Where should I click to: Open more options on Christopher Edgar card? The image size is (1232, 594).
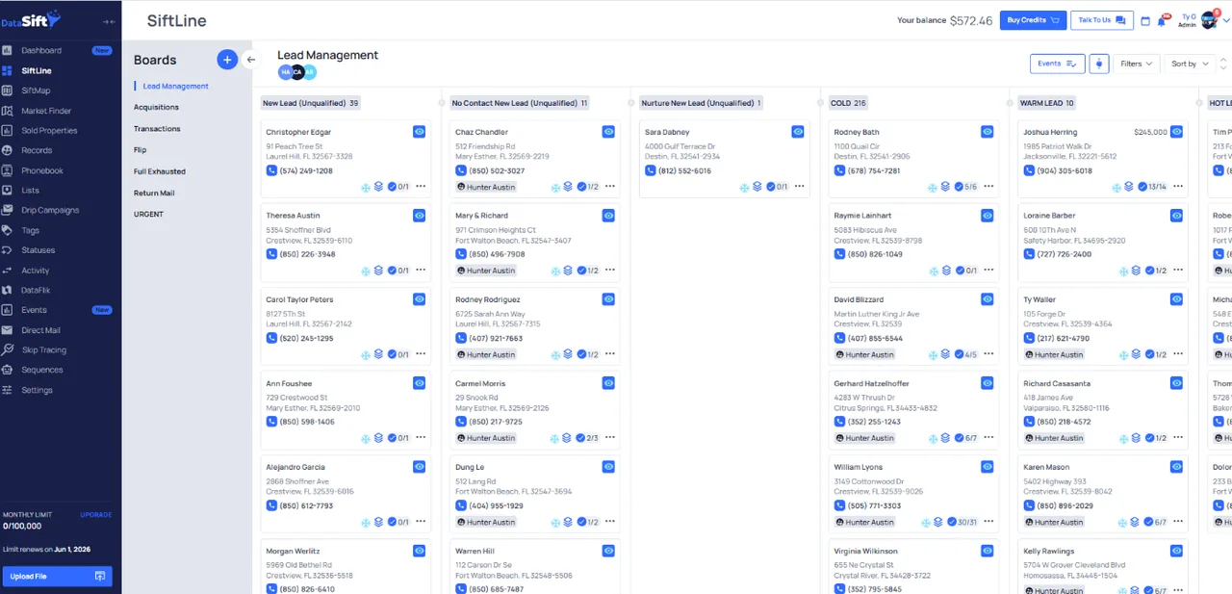(x=421, y=187)
